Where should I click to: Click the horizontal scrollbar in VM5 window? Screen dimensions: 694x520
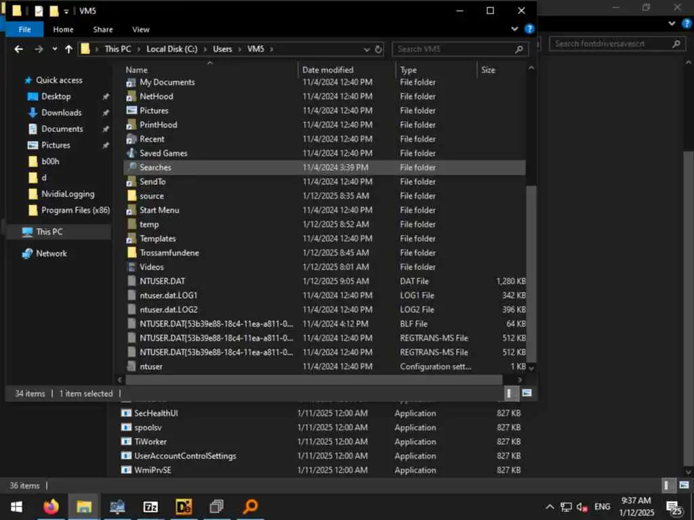(x=314, y=379)
